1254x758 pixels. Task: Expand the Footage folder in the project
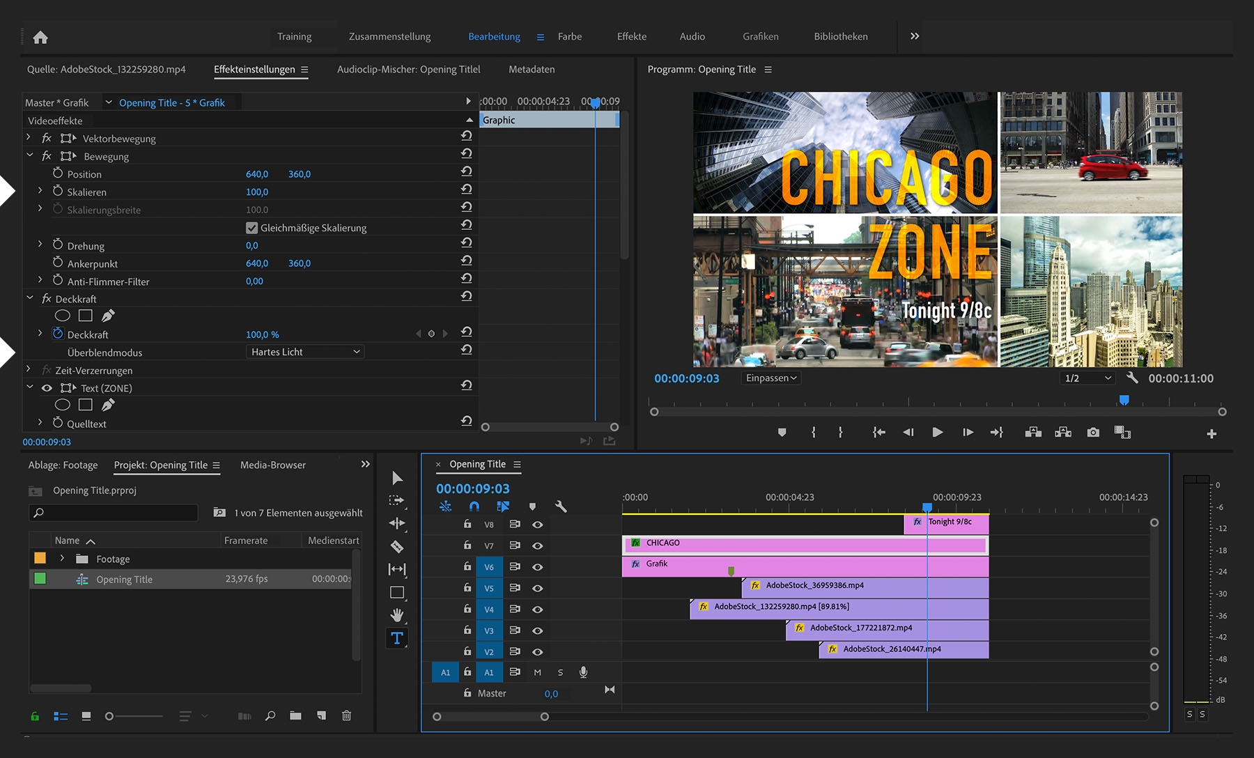[x=62, y=559]
